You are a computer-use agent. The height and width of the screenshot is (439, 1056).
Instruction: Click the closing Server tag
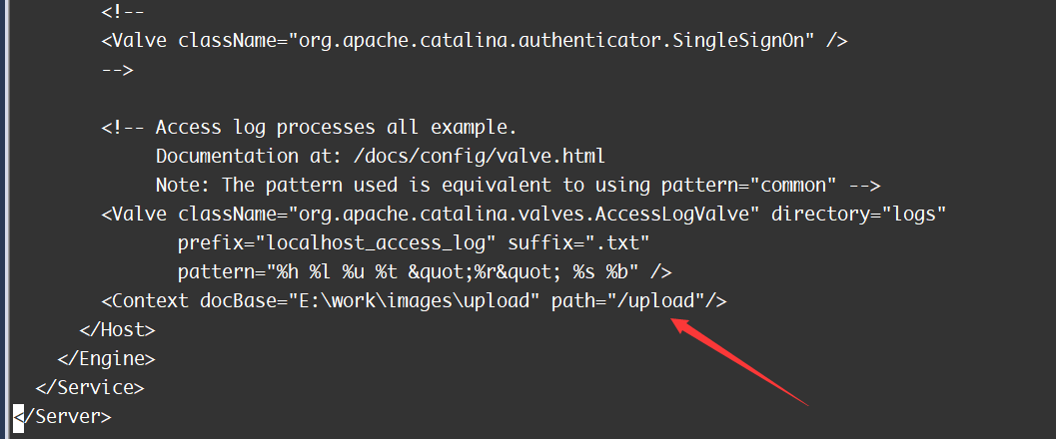click(64, 416)
